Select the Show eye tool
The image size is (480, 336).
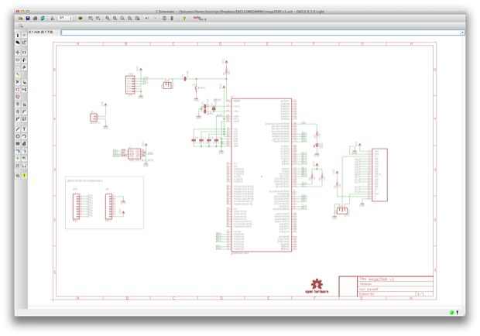[24, 36]
